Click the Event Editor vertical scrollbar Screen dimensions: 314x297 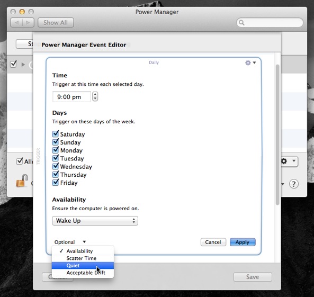click(277, 134)
